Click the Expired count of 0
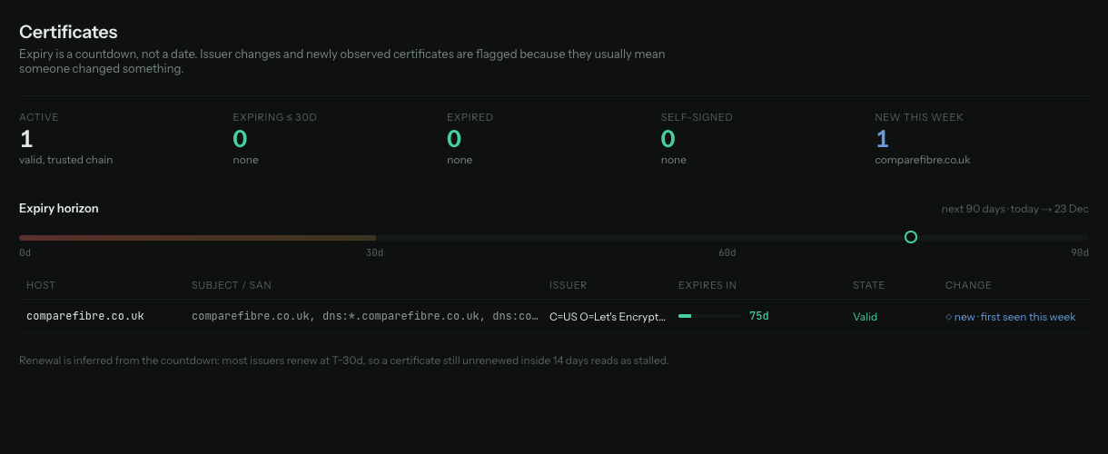Viewport: 1108px width, 454px height. 454,139
